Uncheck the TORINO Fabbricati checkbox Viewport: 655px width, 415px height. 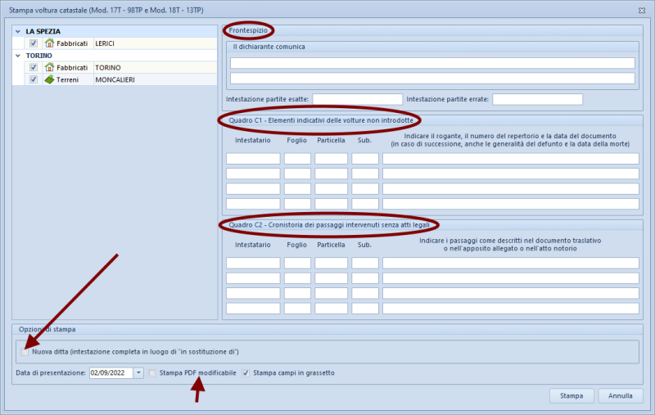coord(34,67)
